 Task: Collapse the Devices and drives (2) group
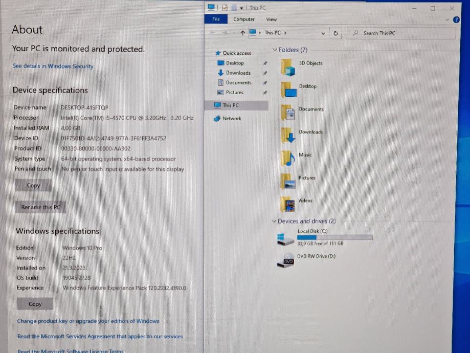point(274,222)
